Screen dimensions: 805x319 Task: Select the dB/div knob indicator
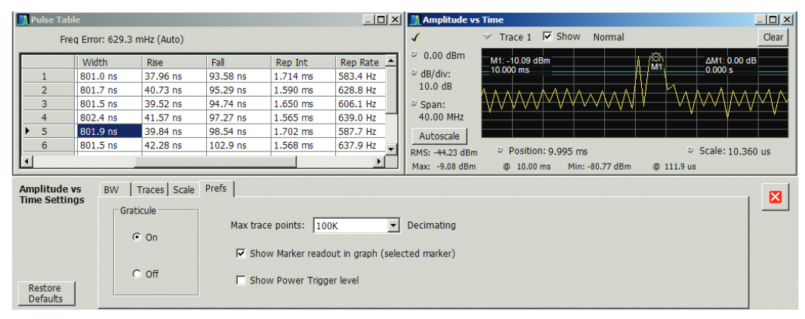tap(415, 74)
